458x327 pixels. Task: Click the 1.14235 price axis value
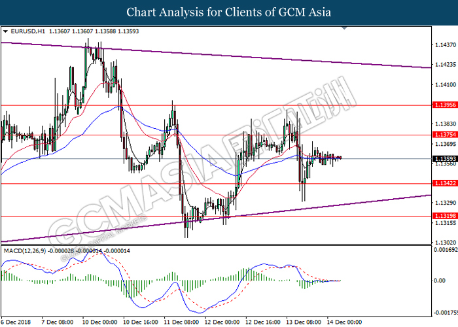[x=446, y=65]
